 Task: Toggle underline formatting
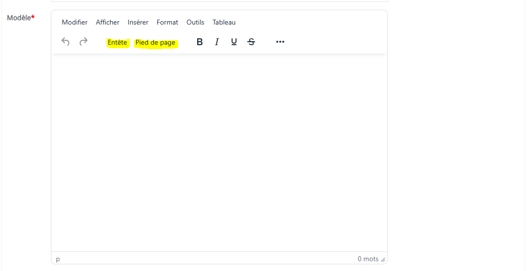[234, 42]
